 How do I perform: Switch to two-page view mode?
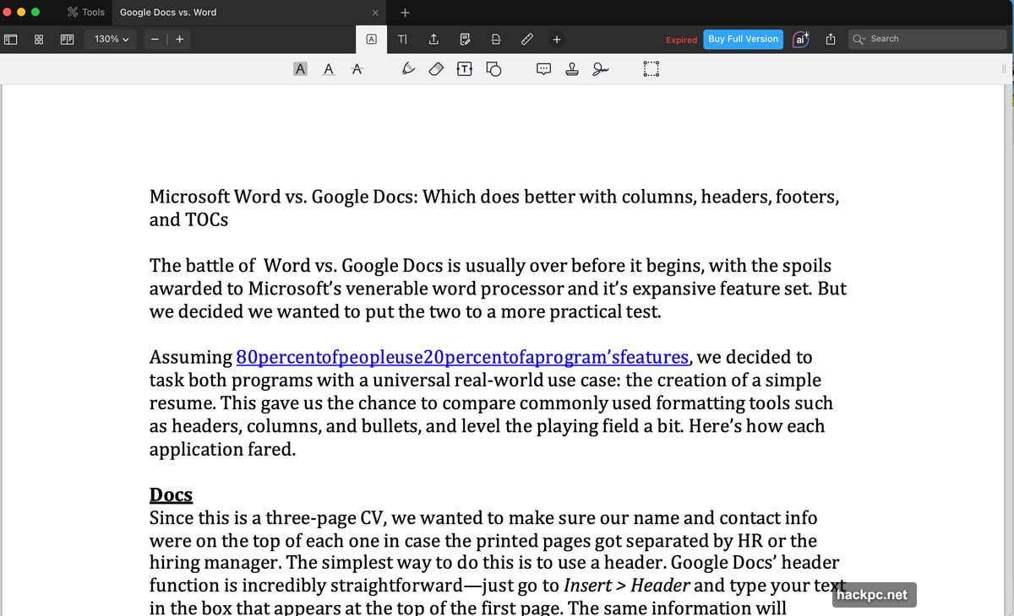point(66,39)
